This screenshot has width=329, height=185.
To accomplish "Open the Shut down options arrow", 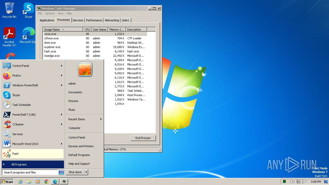I will (86, 172).
